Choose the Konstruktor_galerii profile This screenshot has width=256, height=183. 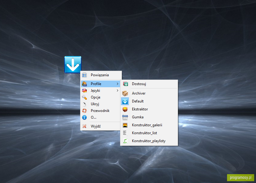pos(149,125)
